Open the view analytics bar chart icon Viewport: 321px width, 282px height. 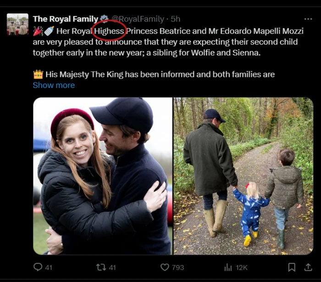point(228,267)
